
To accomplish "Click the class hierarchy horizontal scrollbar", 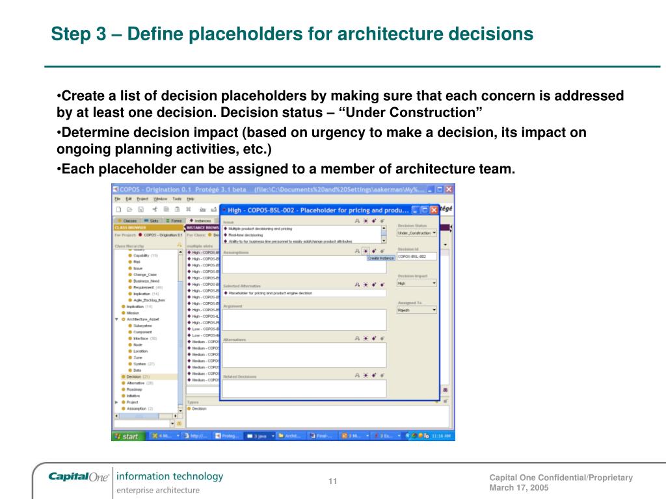I will tap(146, 416).
